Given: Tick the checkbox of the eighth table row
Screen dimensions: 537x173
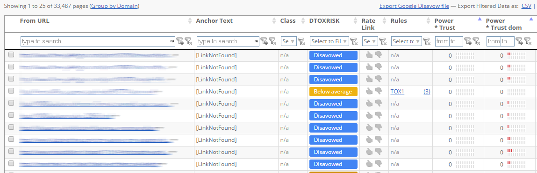Looking at the screenshot, I should point(11,139).
